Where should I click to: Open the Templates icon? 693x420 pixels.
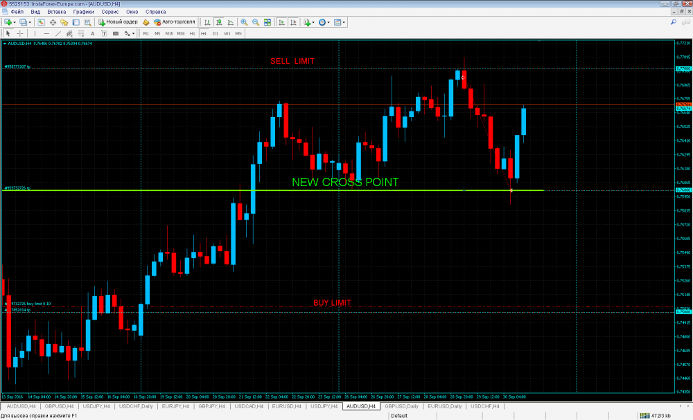pos(337,22)
